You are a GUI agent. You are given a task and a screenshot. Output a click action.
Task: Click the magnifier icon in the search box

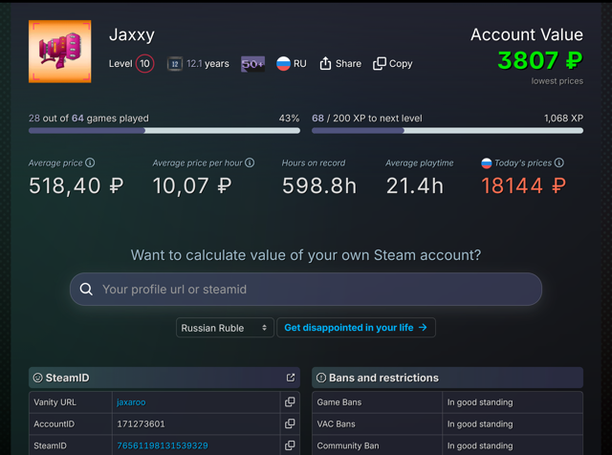click(x=86, y=290)
